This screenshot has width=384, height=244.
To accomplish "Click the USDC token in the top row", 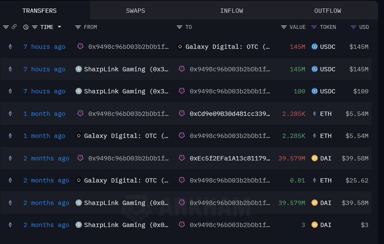I will (x=327, y=47).
